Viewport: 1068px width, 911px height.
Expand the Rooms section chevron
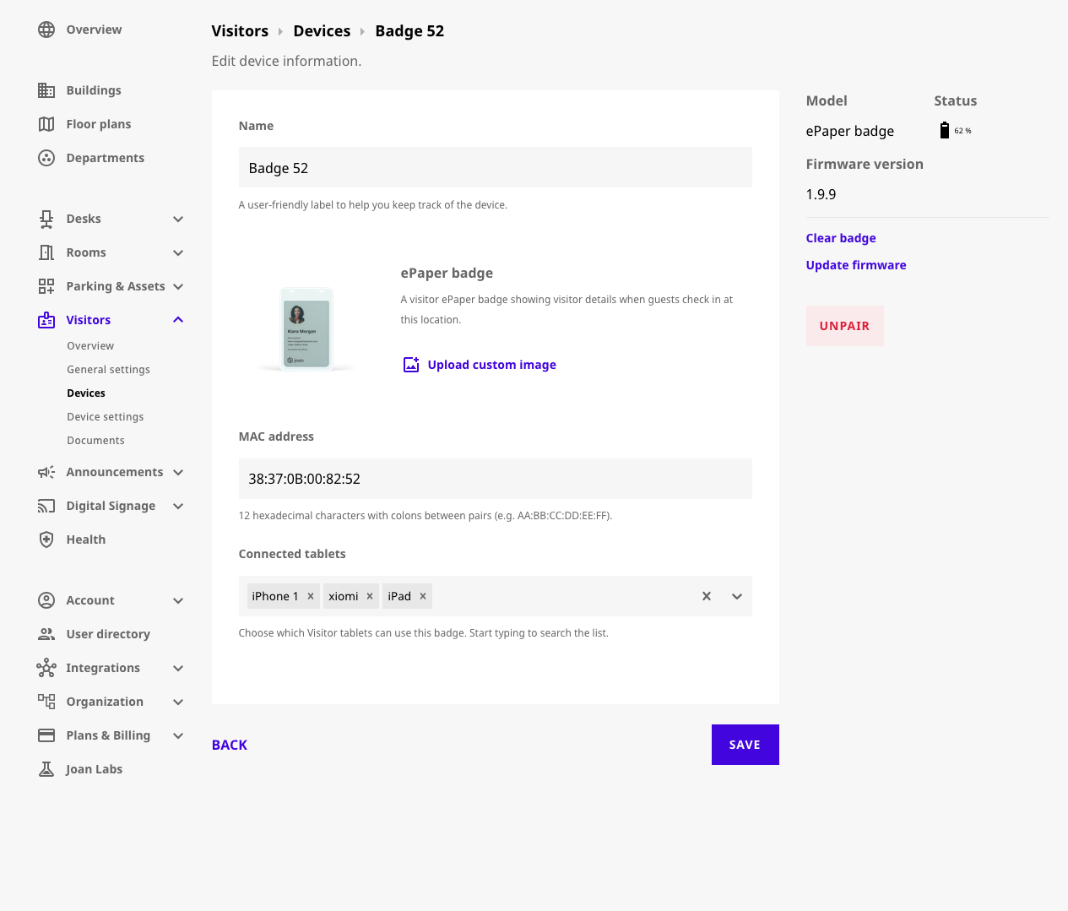[x=178, y=252]
